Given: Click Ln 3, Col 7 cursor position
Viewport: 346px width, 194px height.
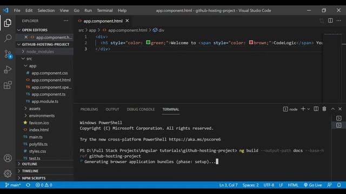Looking at the screenshot, I should [x=228, y=185].
